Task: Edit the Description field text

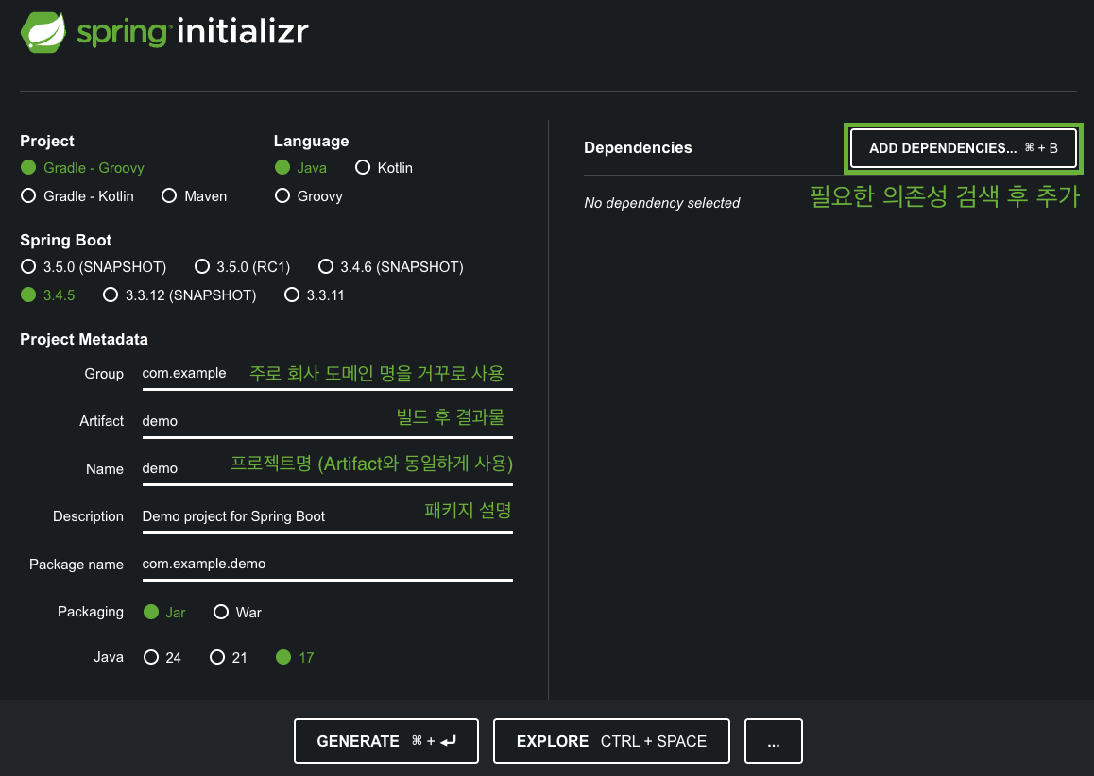Action: [x=327, y=516]
